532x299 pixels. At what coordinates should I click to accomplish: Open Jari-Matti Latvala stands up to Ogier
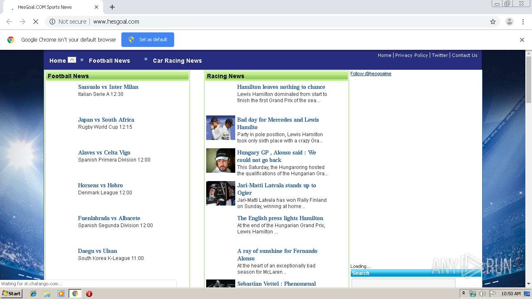click(277, 189)
